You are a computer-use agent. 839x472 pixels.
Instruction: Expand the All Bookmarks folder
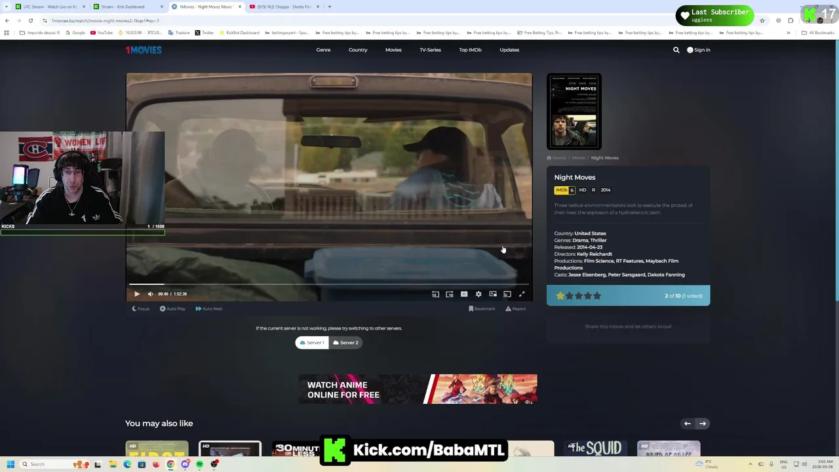[x=817, y=33]
